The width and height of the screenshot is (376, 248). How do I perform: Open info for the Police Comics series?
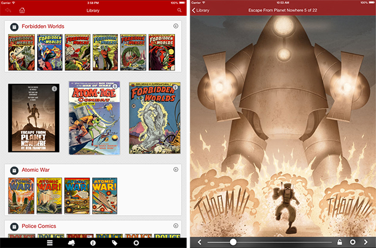click(176, 226)
